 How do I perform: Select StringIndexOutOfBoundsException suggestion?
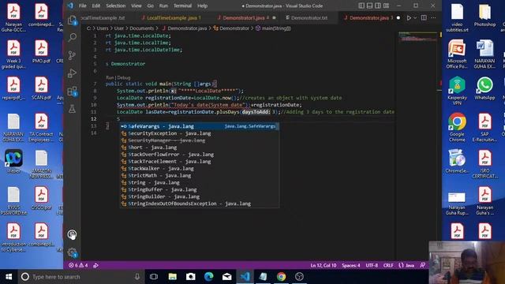click(200, 204)
